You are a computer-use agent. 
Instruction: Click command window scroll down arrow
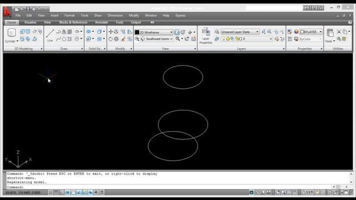tap(351, 182)
